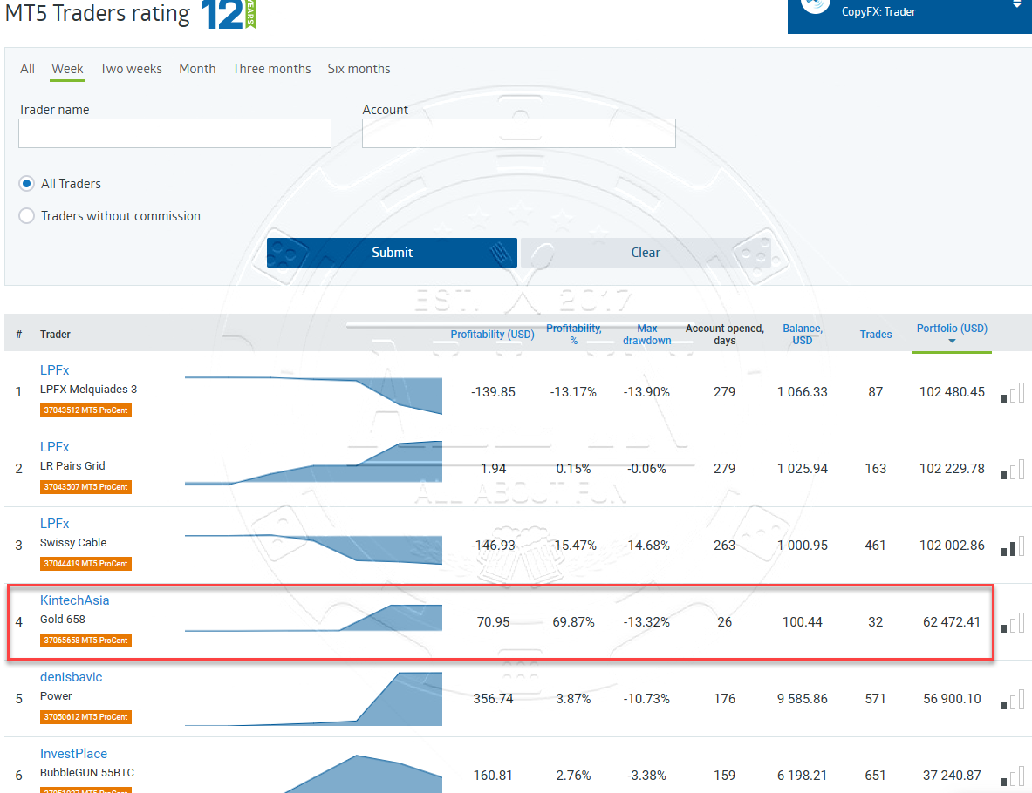Click the Portfolio (USD) sort arrow

click(x=952, y=341)
